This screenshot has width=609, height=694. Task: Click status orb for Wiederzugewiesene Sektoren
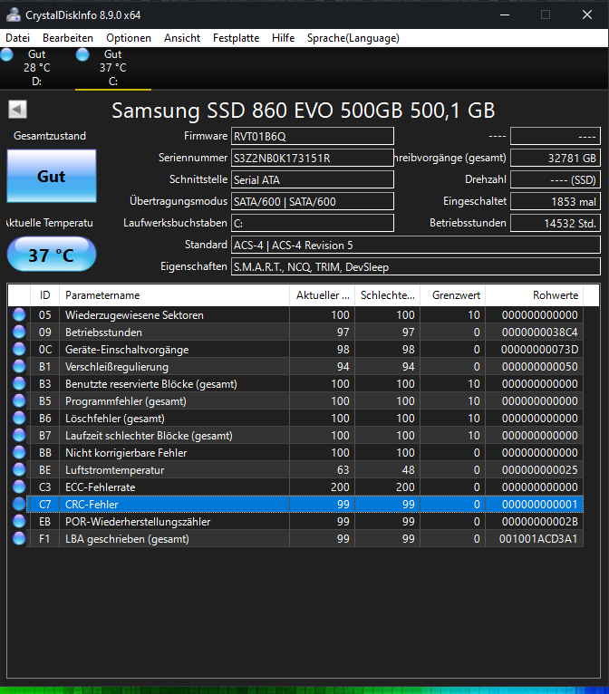19,314
